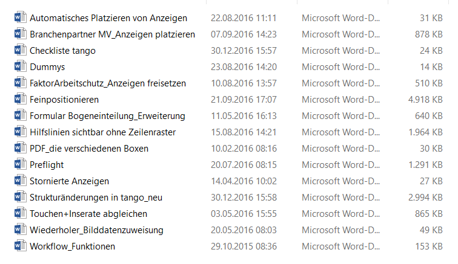Click the Word icon beside Dummys
This screenshot has width=458, height=264.
point(18,67)
